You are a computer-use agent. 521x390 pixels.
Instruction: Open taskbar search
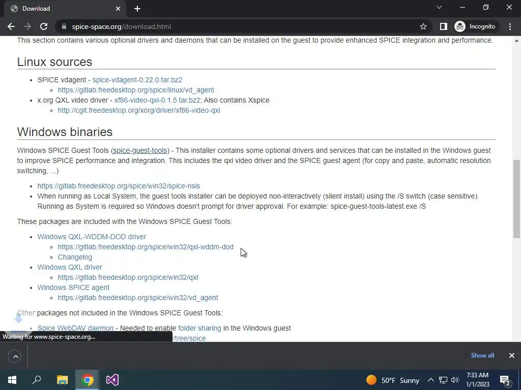(x=37, y=380)
